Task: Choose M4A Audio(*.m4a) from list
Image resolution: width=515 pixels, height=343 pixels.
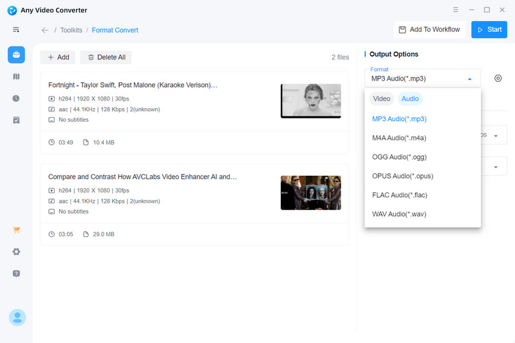Action: [398, 138]
